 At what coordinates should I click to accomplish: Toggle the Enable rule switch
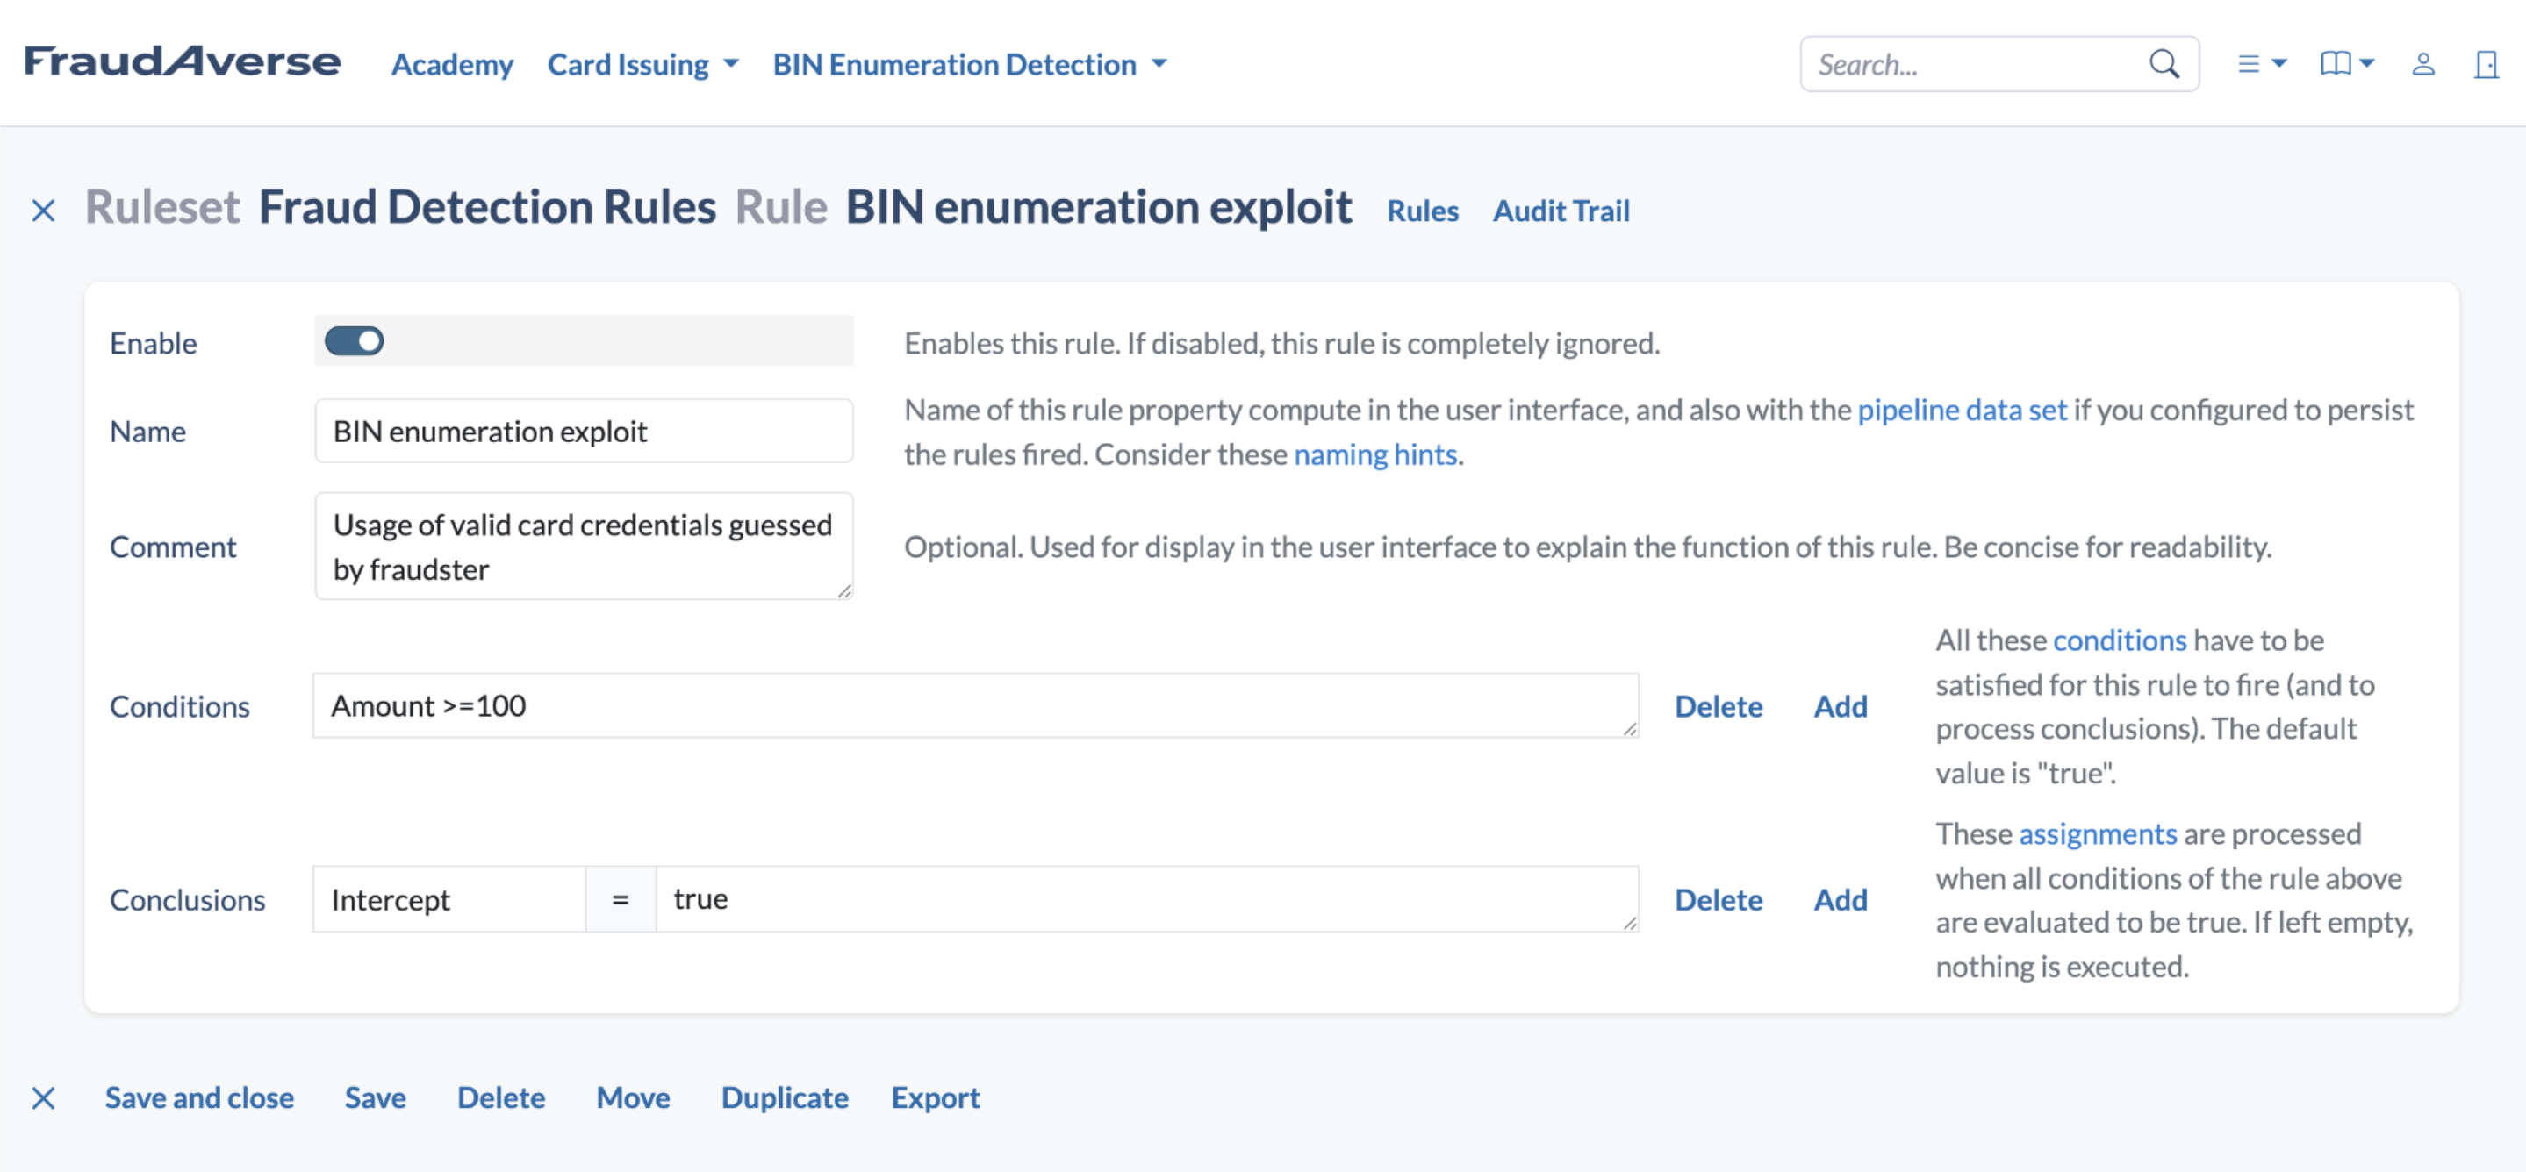point(354,341)
